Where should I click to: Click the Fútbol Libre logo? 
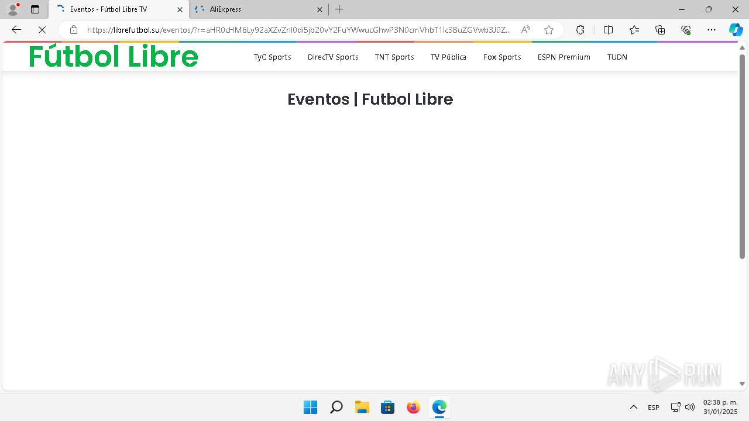[x=114, y=57]
